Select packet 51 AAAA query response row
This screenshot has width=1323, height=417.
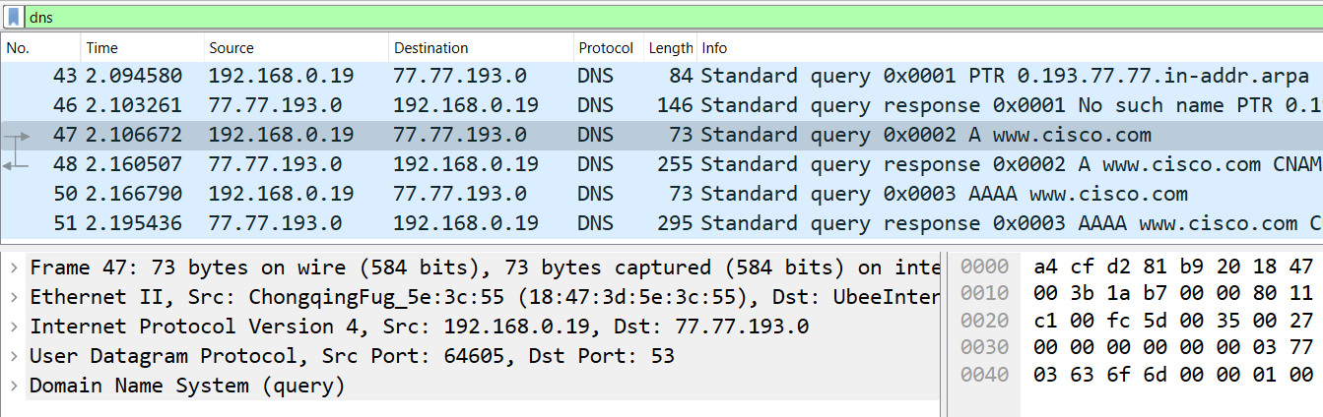[x=591, y=223]
